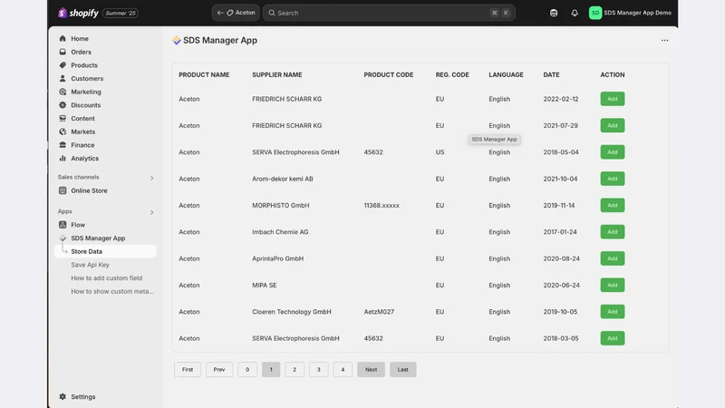Click SDS Manager App sidebar icon
This screenshot has height=408, width=725.
(63, 238)
